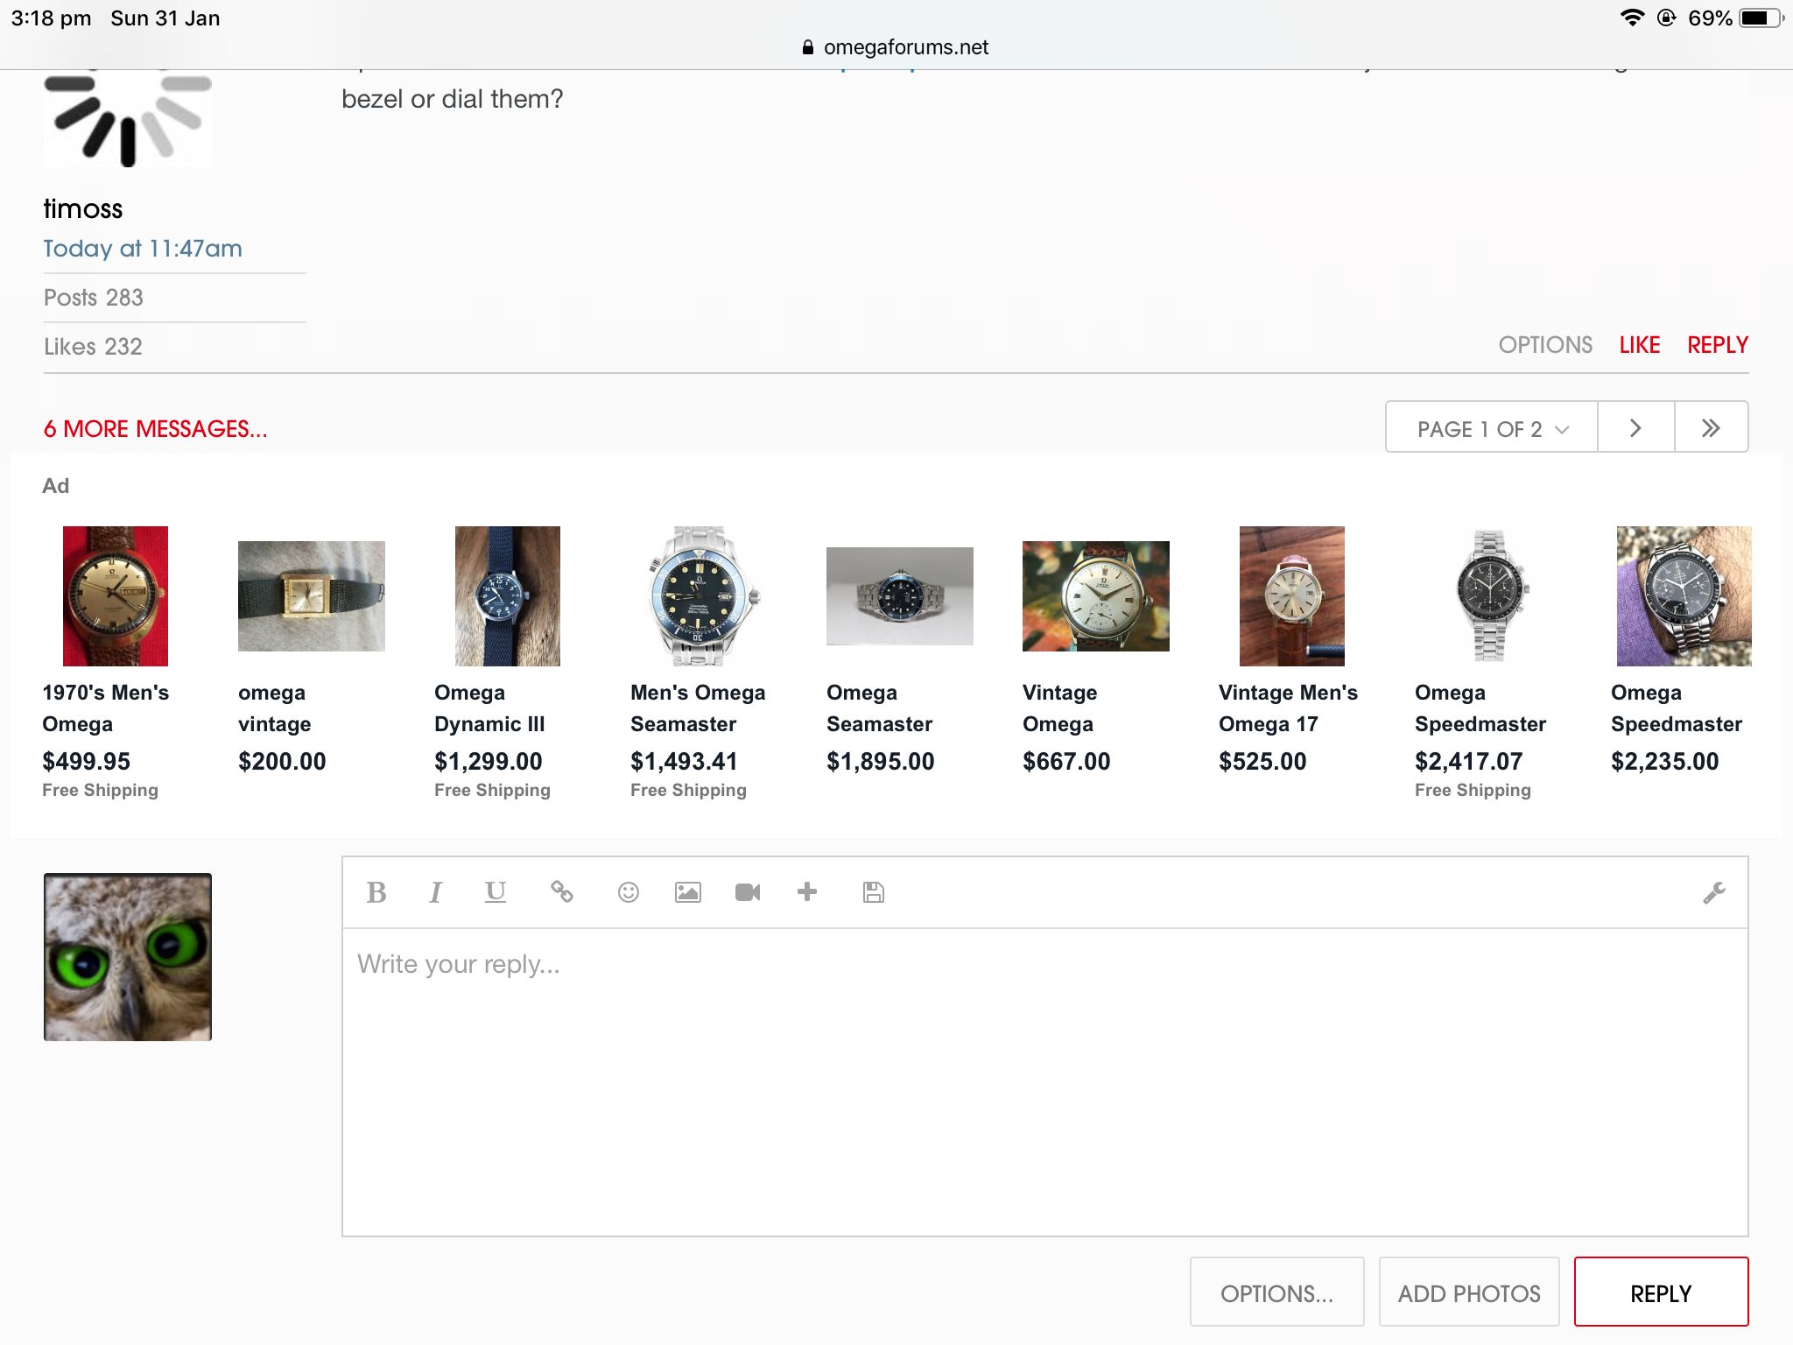This screenshot has height=1345, width=1793.
Task: Click the insert image icon
Action: 687,892
